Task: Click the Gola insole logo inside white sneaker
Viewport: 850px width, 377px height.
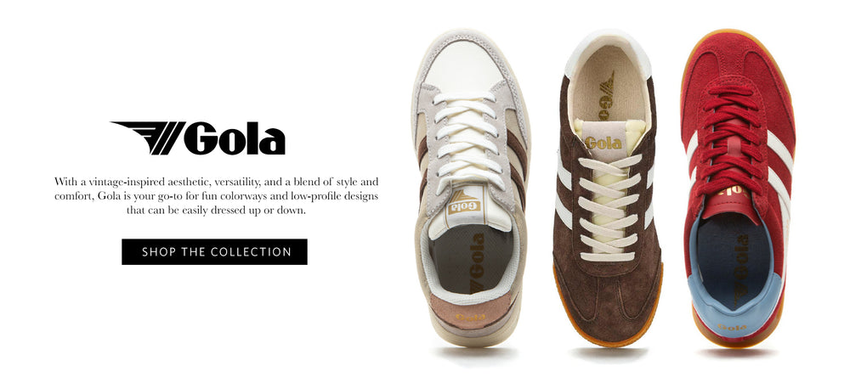Action: [x=478, y=261]
